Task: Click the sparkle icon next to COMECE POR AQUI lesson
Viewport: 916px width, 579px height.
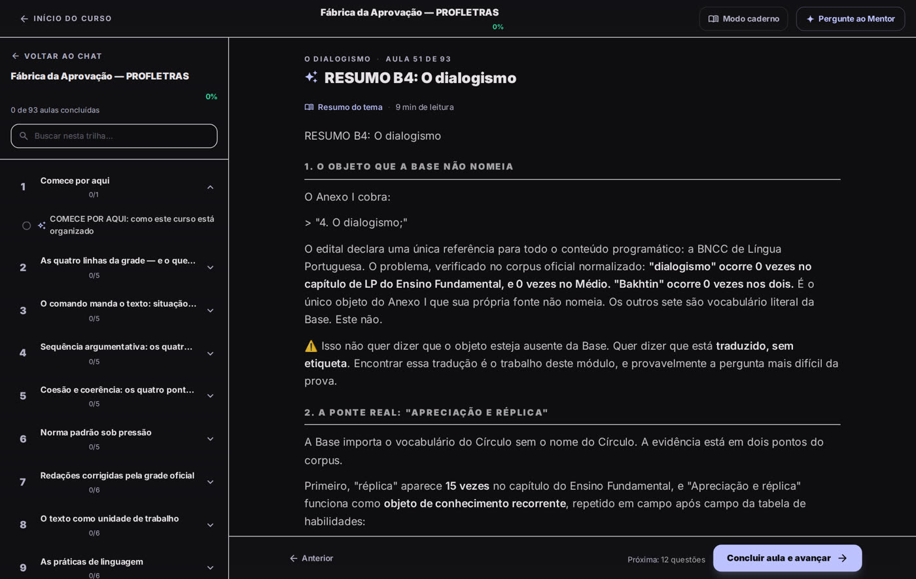Action: click(x=42, y=226)
